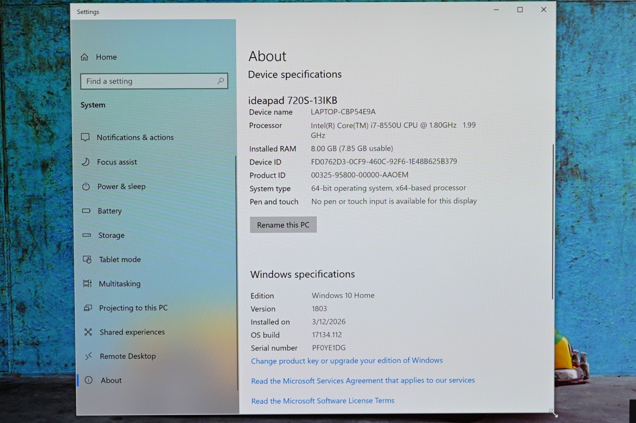Image resolution: width=636 pixels, height=423 pixels.
Task: Open Battery settings page
Action: 110,211
